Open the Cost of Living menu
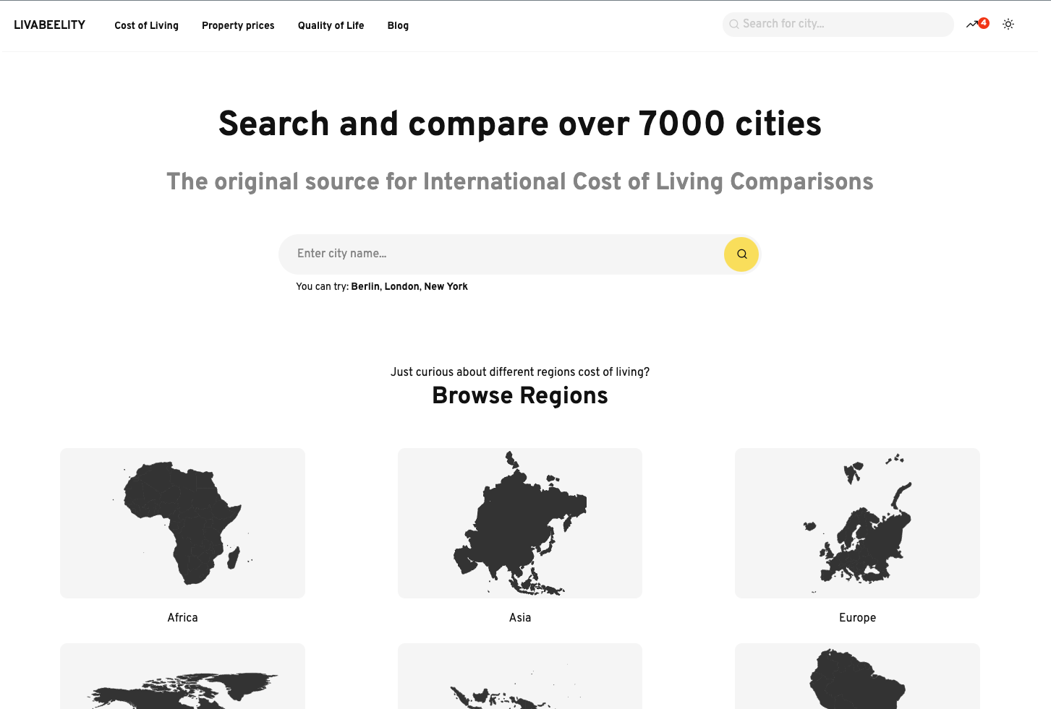Image resolution: width=1051 pixels, height=709 pixels. pos(146,25)
